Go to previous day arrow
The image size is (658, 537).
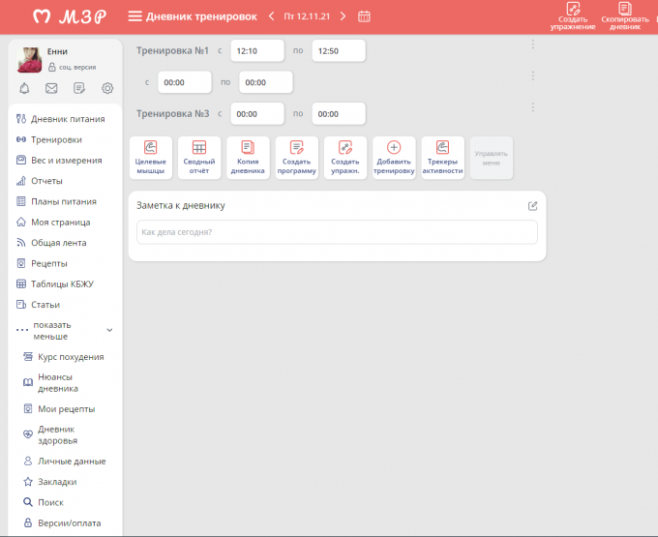[x=271, y=16]
